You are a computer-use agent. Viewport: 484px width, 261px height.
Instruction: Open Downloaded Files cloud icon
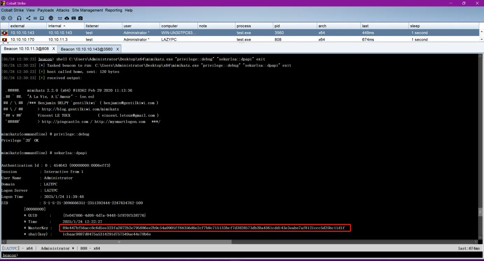(67, 18)
